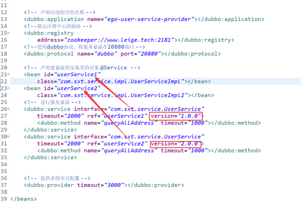
Task: Click the closing </beans> tag
Action: [23, 199]
